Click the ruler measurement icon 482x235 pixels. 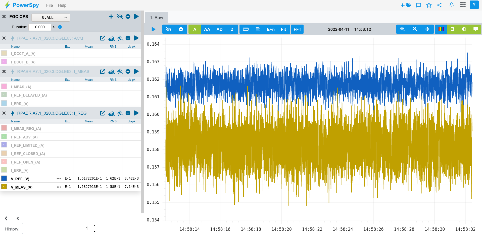coord(246,29)
